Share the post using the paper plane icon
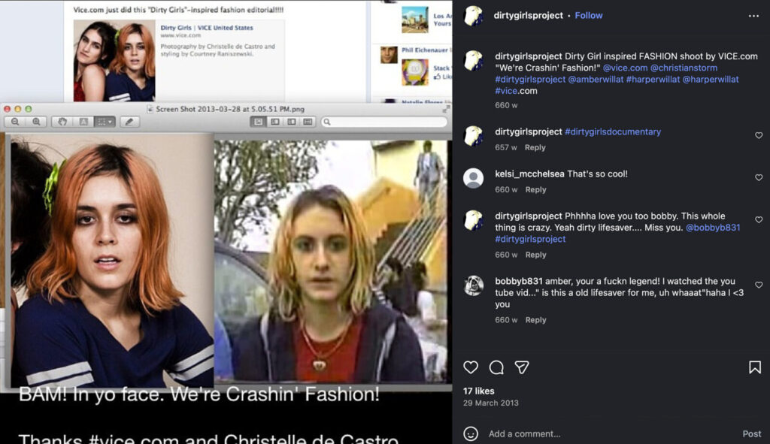 522,367
